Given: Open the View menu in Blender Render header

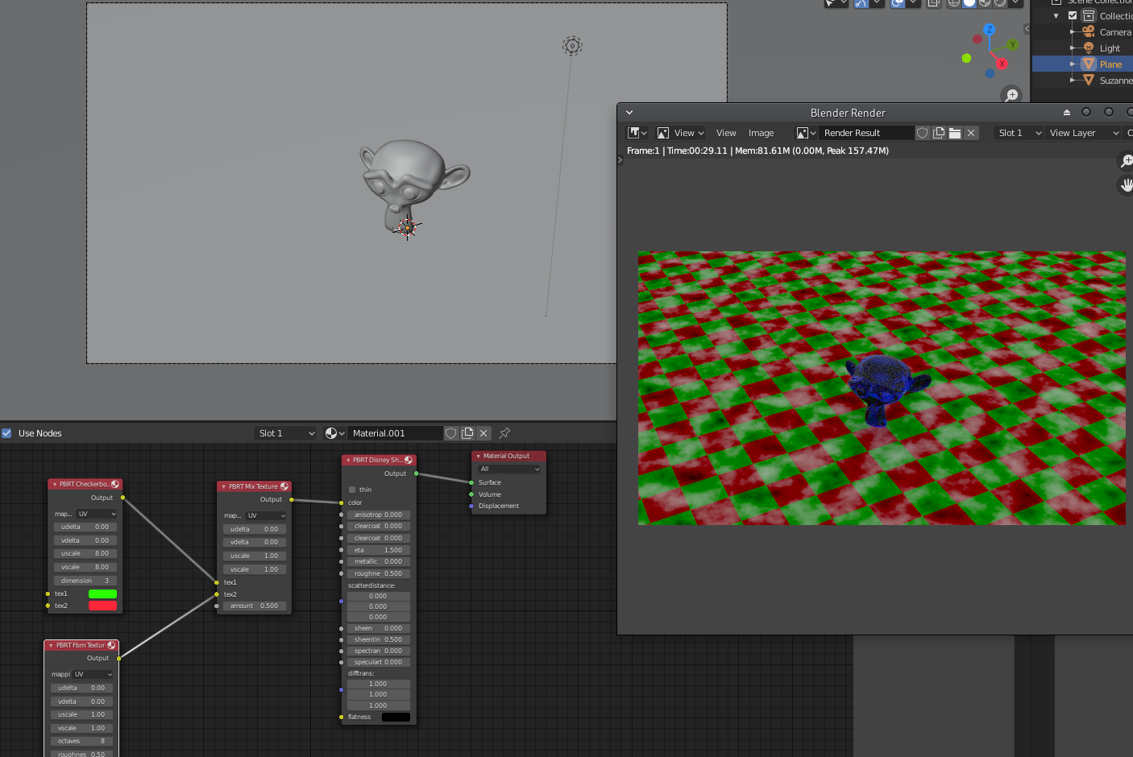Looking at the screenshot, I should point(726,133).
